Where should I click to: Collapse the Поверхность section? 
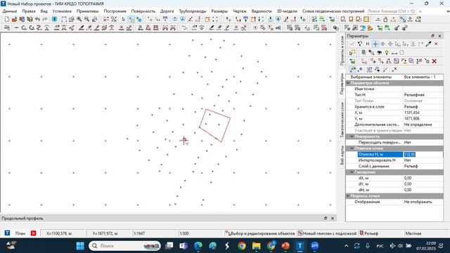352,136
